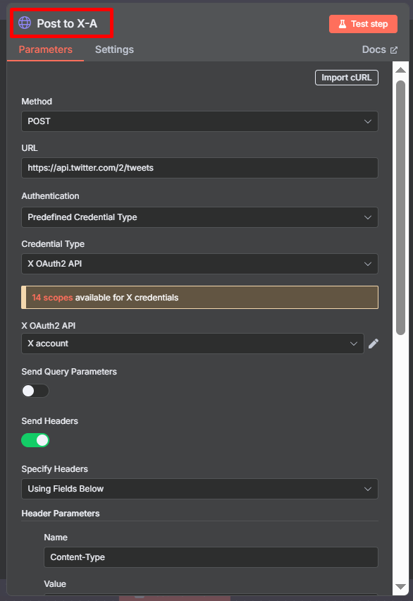This screenshot has width=413, height=601.
Task: Click the vertical scrollbar thumb
Action: [x=401, y=208]
